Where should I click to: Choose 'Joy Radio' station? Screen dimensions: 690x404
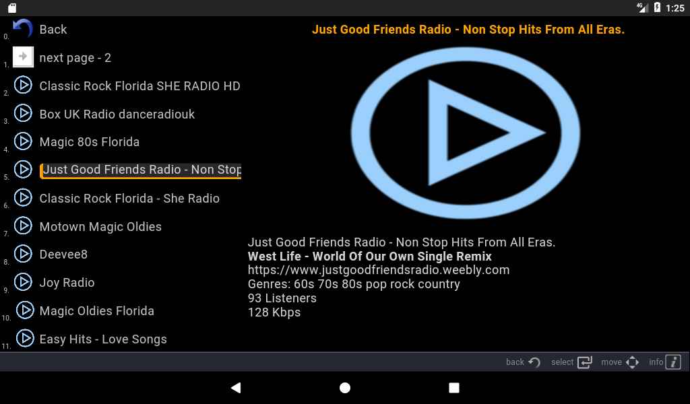tap(67, 283)
